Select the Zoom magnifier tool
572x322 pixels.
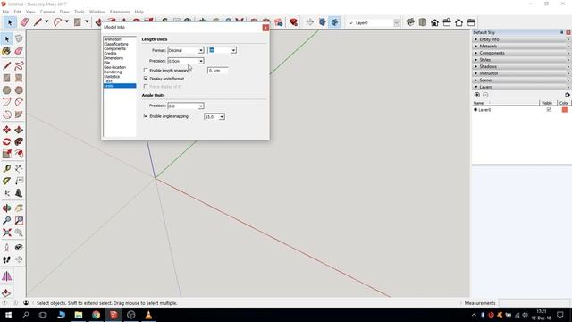pos(6,220)
